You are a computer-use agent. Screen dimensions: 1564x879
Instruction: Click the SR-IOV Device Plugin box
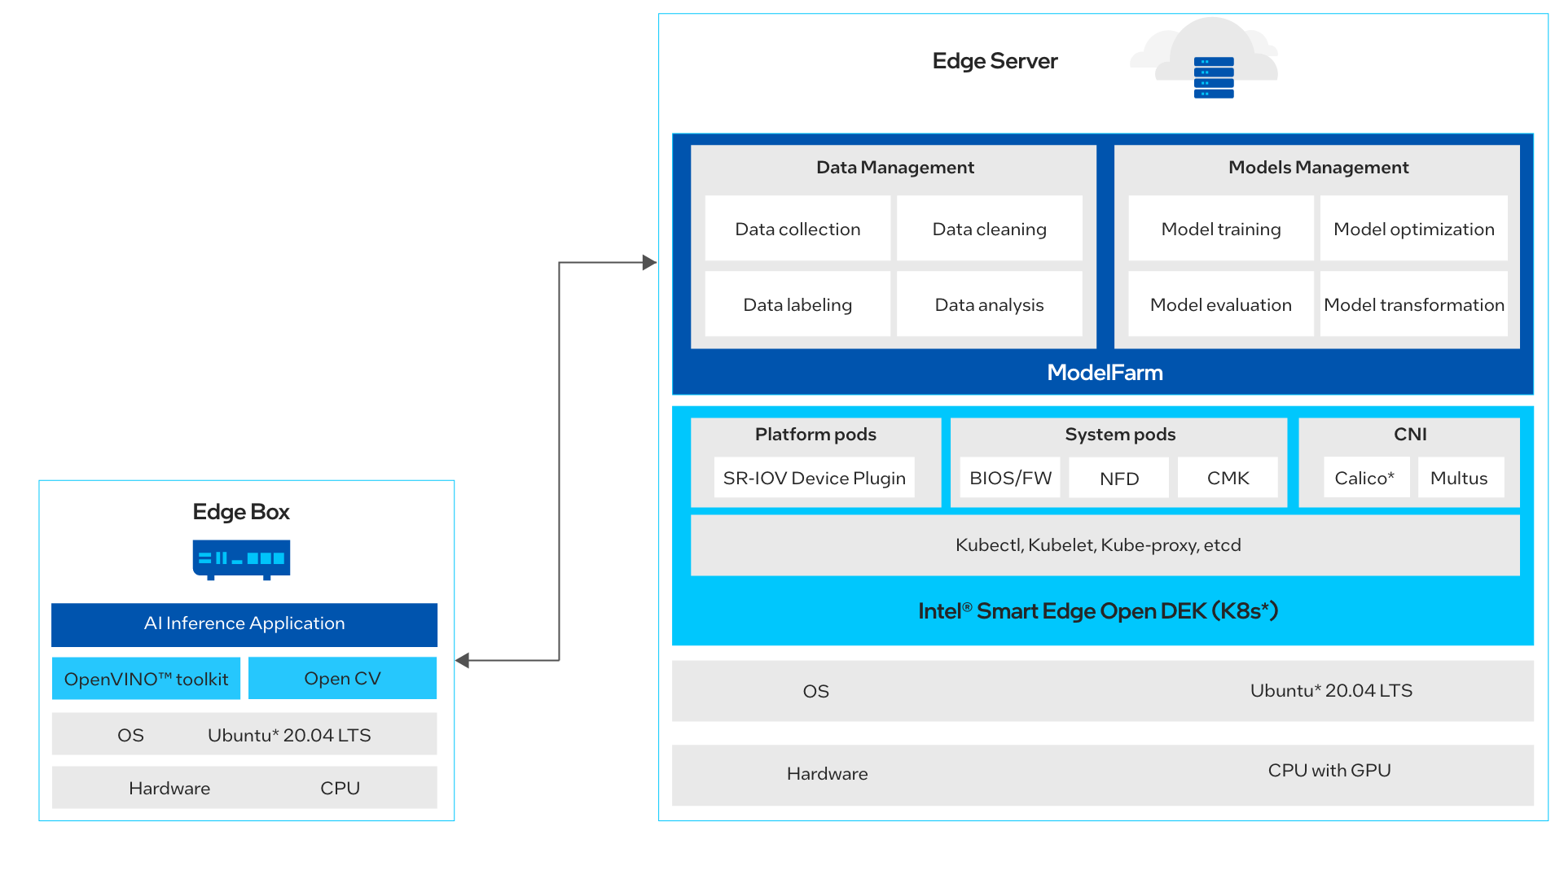pos(814,478)
